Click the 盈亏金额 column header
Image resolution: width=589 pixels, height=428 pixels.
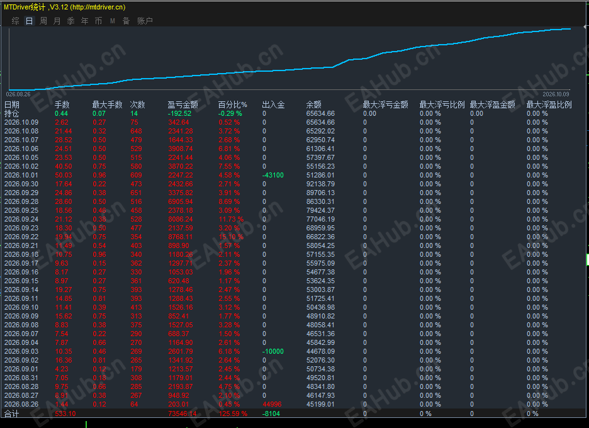point(182,105)
